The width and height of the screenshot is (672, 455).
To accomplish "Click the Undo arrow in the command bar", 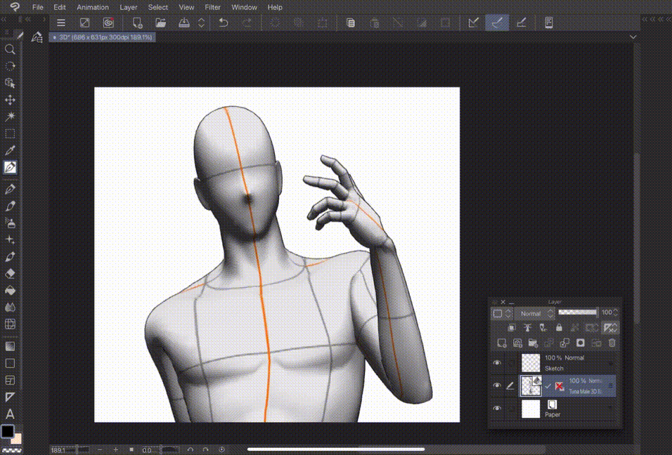I will pos(224,22).
